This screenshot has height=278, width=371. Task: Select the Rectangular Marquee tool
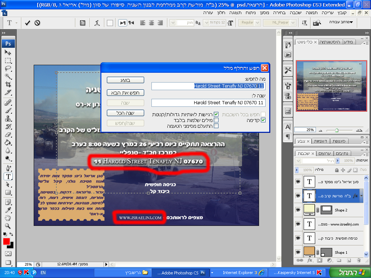point(8,60)
